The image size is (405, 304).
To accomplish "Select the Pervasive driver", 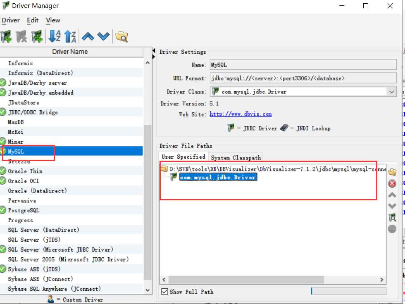I will click(x=71, y=200).
